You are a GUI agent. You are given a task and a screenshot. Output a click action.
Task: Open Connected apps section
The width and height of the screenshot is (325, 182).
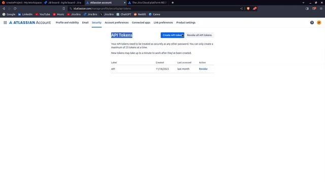pos(141,22)
